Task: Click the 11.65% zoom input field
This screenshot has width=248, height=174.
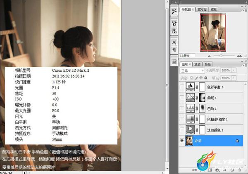Action: pos(187,56)
